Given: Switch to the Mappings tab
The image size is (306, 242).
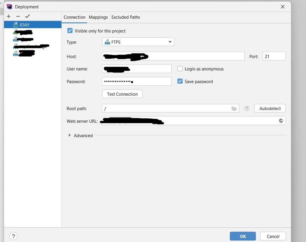Looking at the screenshot, I should pyautogui.click(x=98, y=17).
